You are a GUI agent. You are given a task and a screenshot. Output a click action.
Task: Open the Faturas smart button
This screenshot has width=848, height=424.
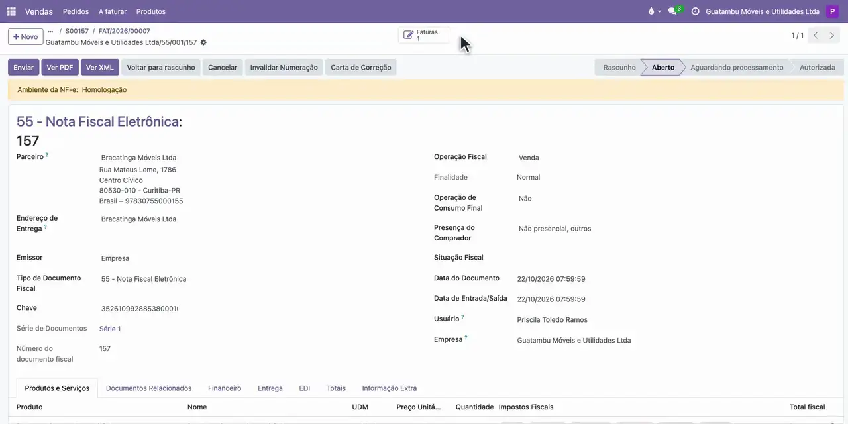(x=424, y=35)
